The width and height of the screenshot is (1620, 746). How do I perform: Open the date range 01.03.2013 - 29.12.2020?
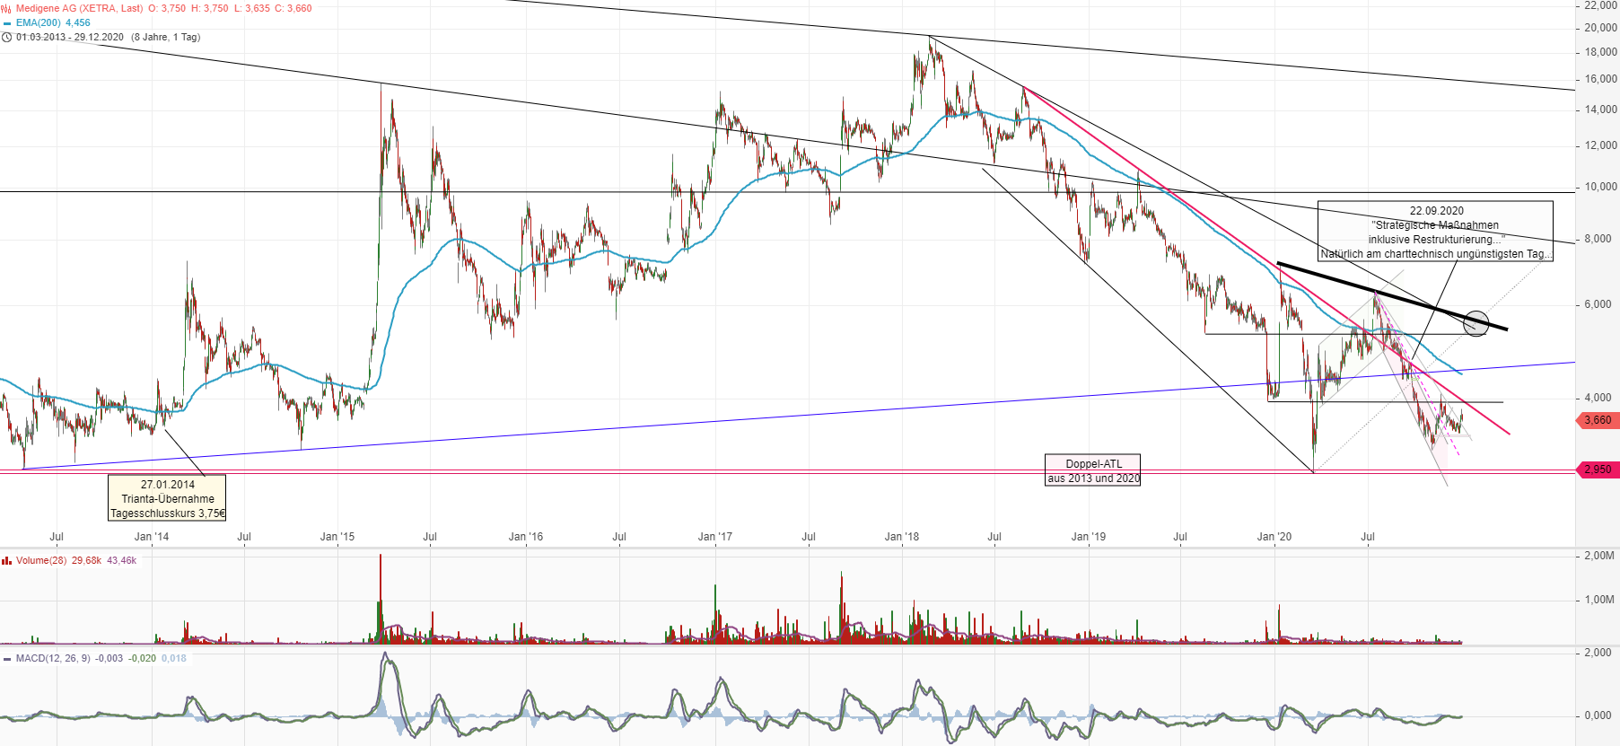(x=70, y=37)
